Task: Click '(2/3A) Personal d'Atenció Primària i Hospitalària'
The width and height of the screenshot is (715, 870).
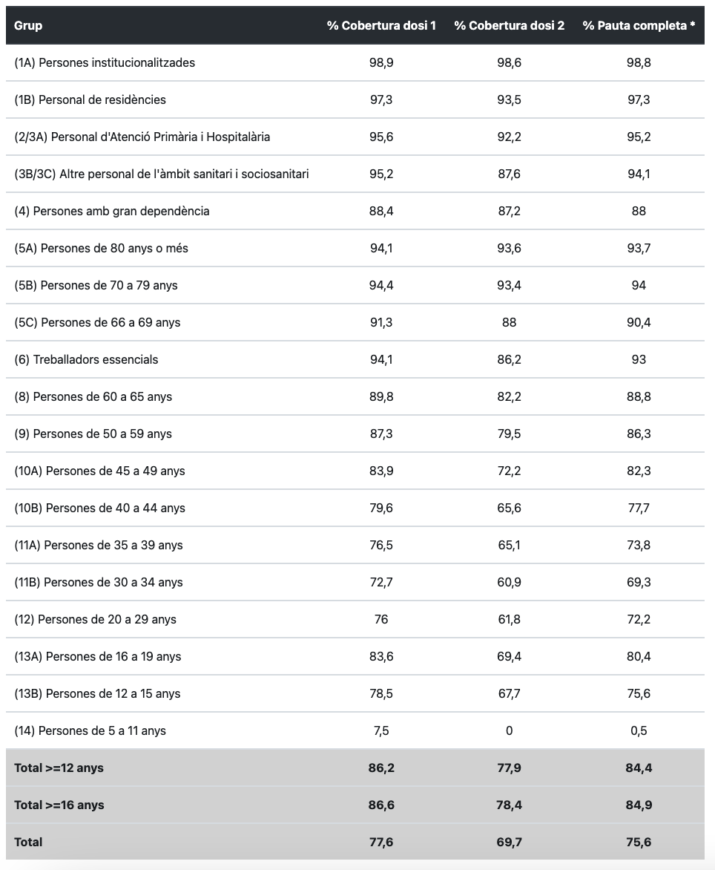Action: [x=142, y=137]
